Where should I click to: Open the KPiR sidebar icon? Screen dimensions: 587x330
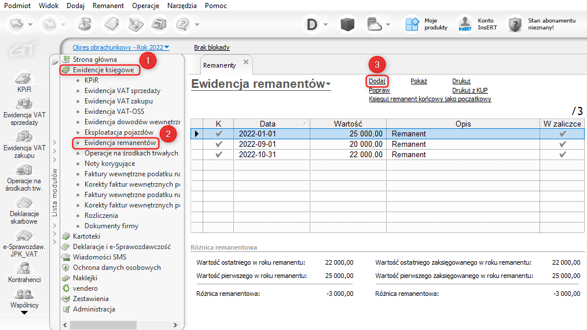(x=24, y=79)
